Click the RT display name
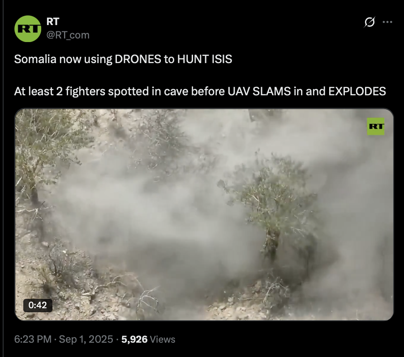 (x=53, y=21)
